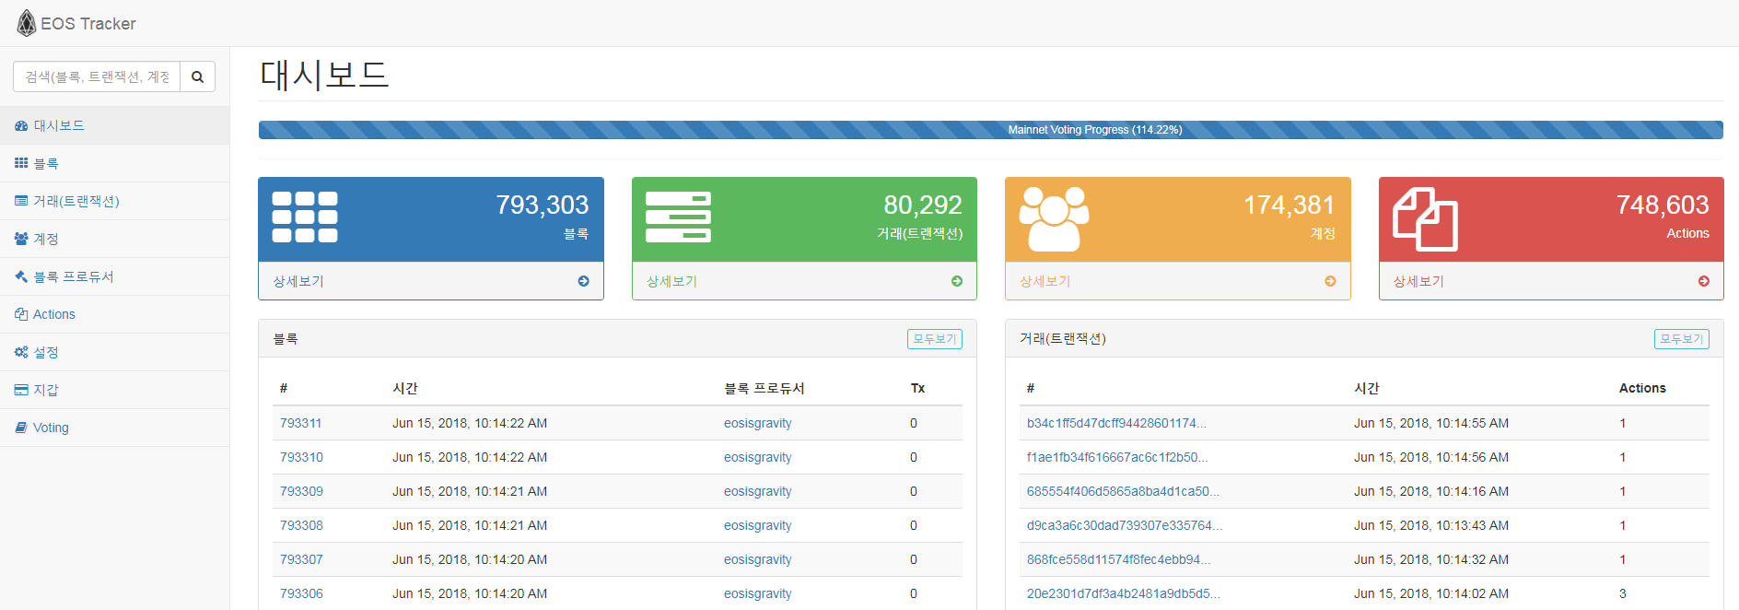Open Voting in the sidebar

tap(114, 428)
